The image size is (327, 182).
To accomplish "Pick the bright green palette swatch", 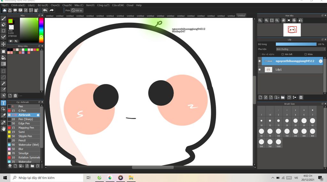I will coord(26,49).
